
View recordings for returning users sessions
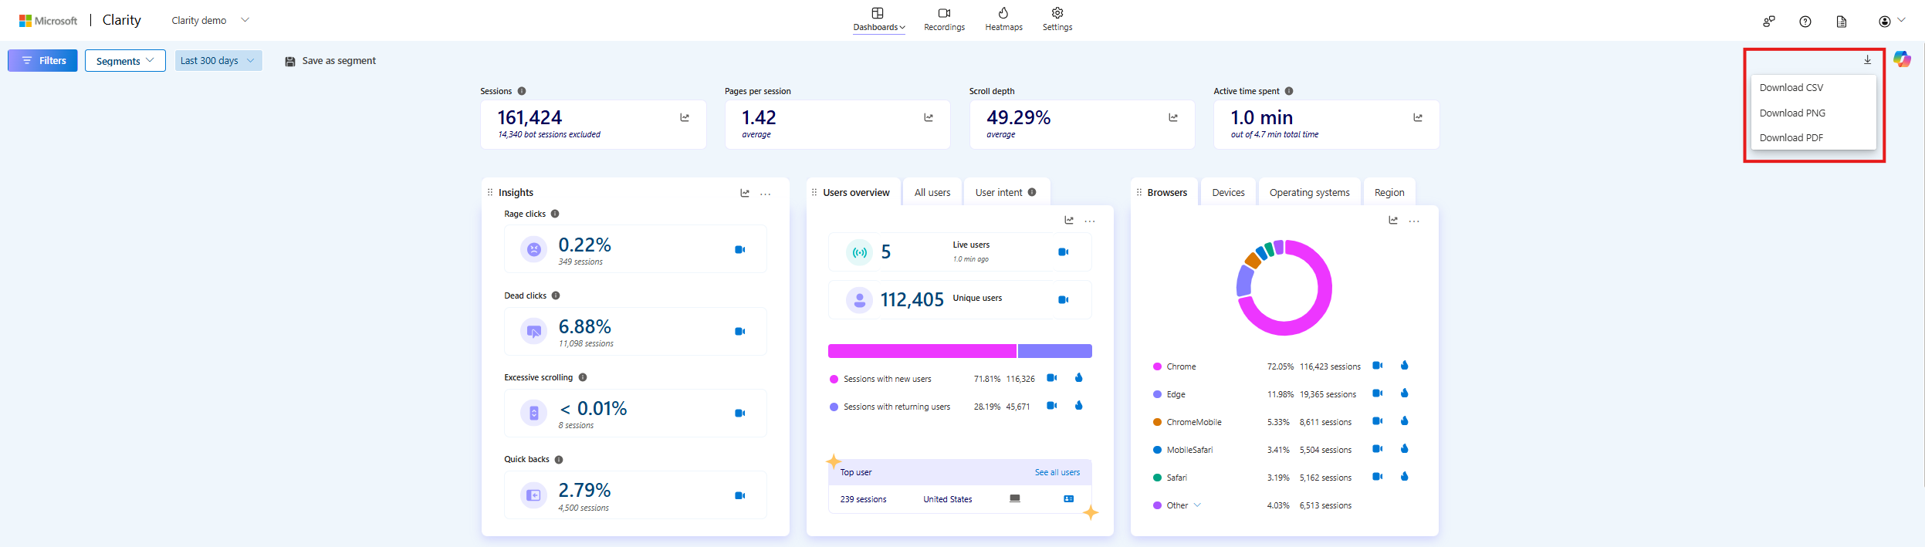click(x=1051, y=405)
